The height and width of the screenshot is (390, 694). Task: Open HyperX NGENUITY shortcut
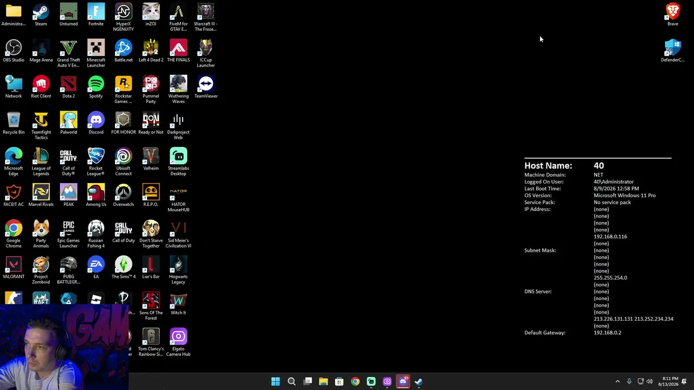pyautogui.click(x=124, y=17)
